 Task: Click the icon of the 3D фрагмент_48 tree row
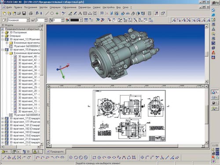click(15, 56)
